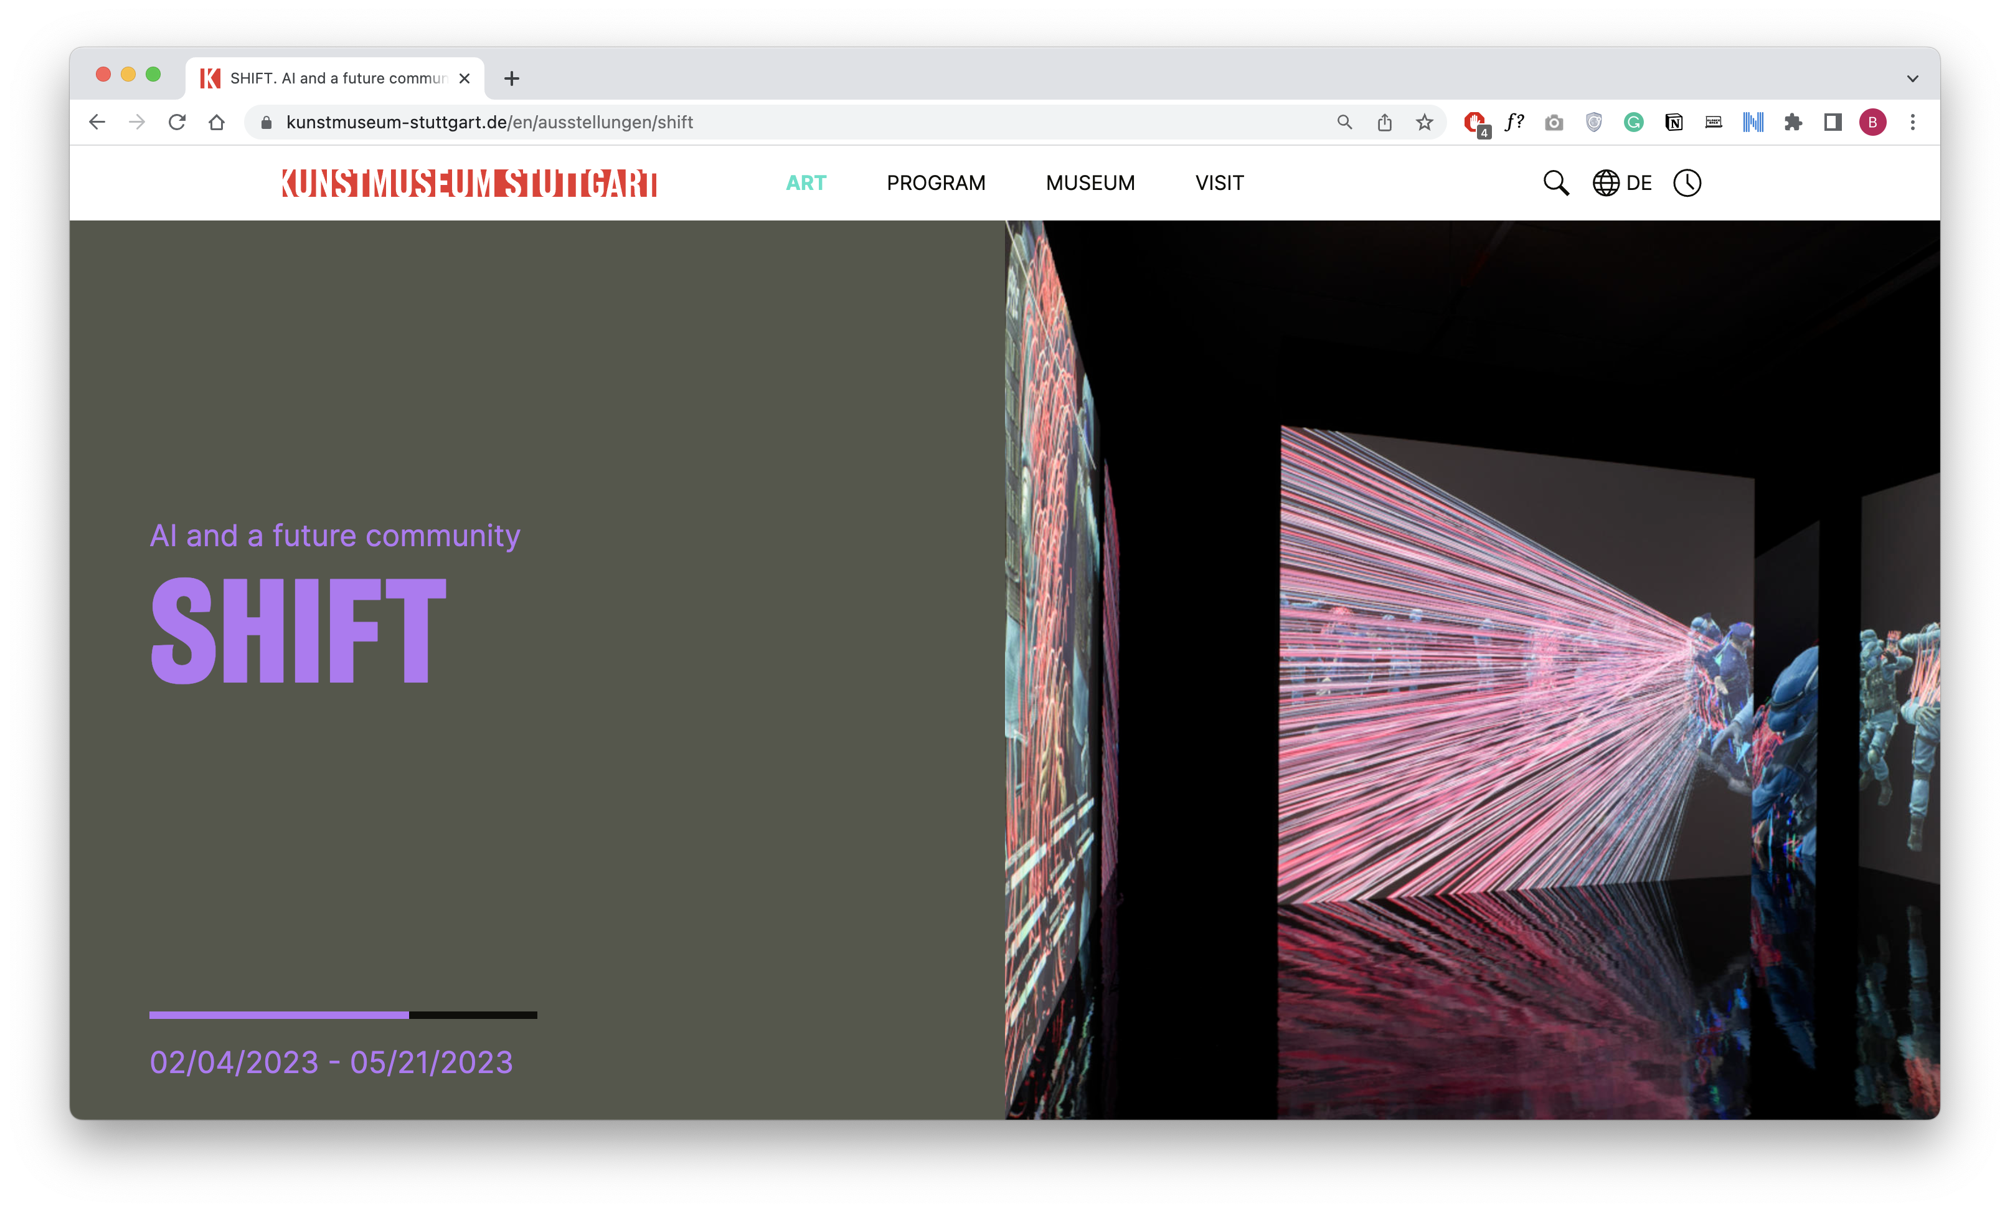
Task: Click the website search magnifier icon
Action: (x=1555, y=183)
